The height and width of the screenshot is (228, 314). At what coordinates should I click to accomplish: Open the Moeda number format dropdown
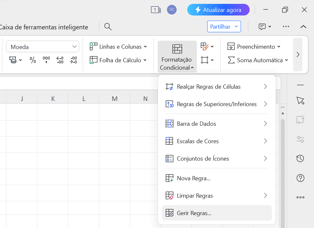coord(42,47)
